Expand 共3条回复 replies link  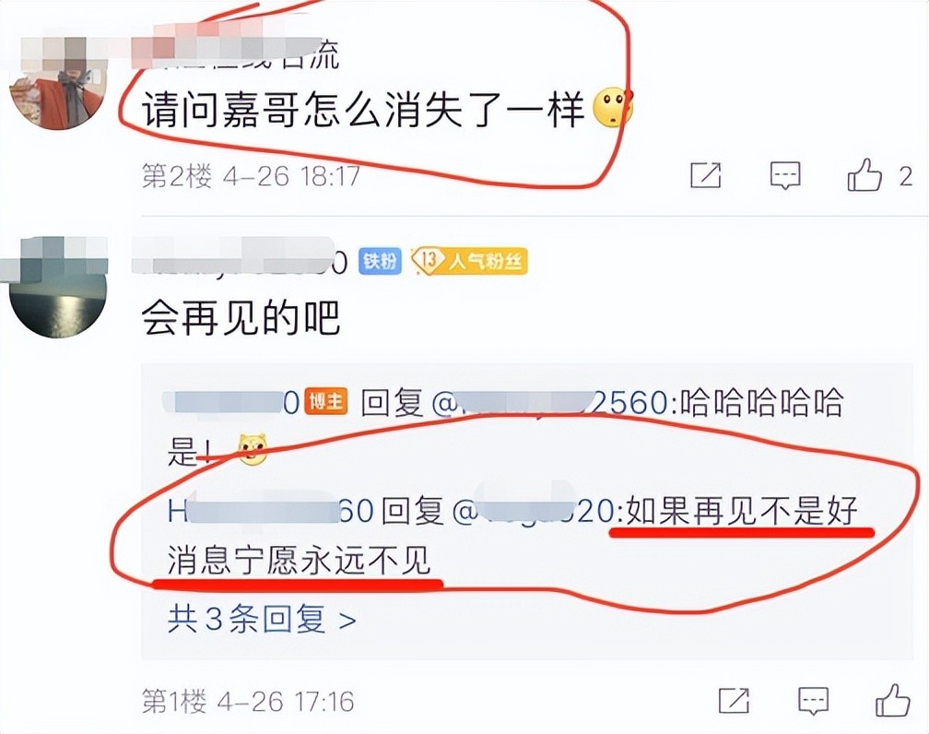point(262,619)
